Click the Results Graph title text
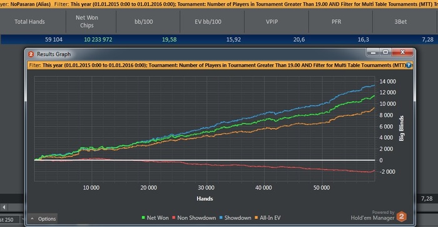The height and width of the screenshot is (227, 438). (x=54, y=54)
